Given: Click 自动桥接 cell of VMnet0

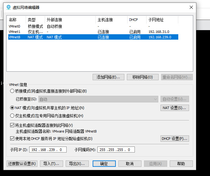Looking at the screenshot, I should [x=54, y=26].
